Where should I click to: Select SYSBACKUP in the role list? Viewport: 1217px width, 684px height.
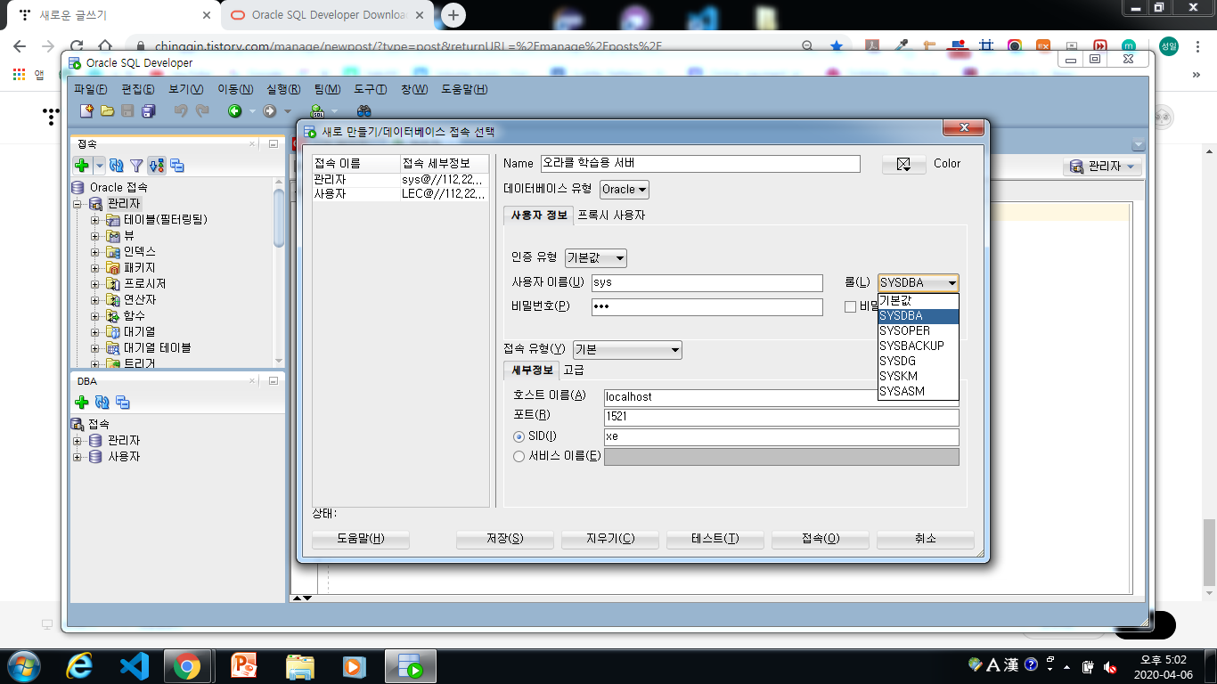[x=919, y=346]
